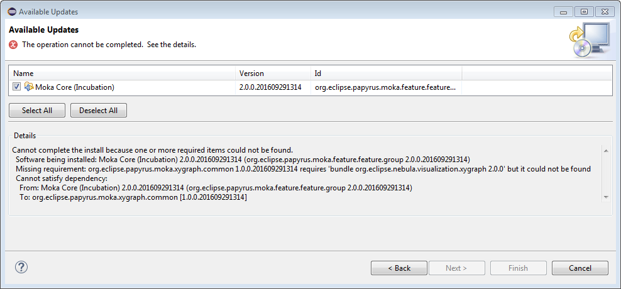Sort by the Name column header

click(x=122, y=74)
